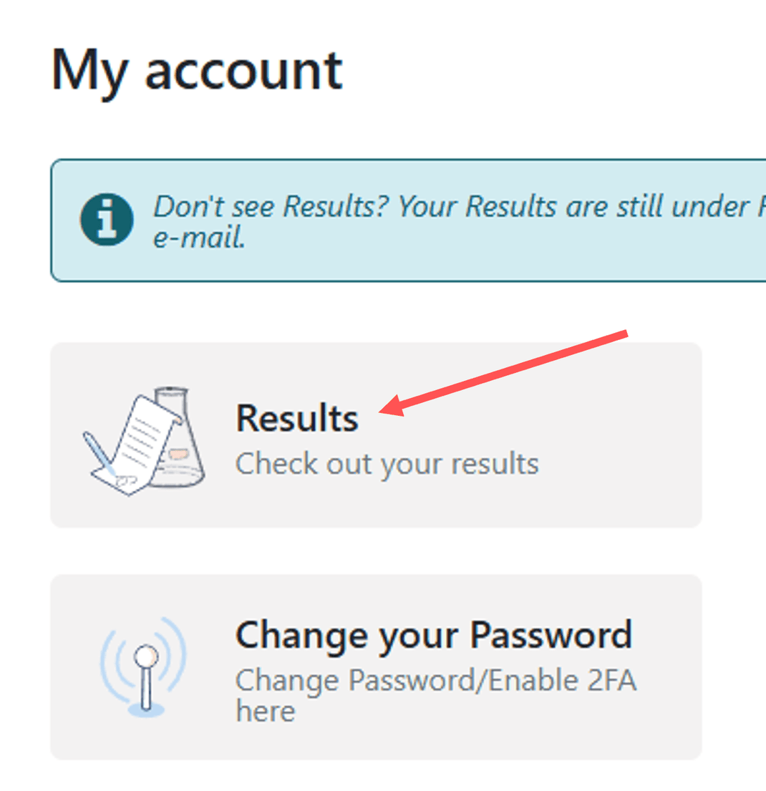Open the Results heading link
The image size is (766, 791).
coord(297,418)
